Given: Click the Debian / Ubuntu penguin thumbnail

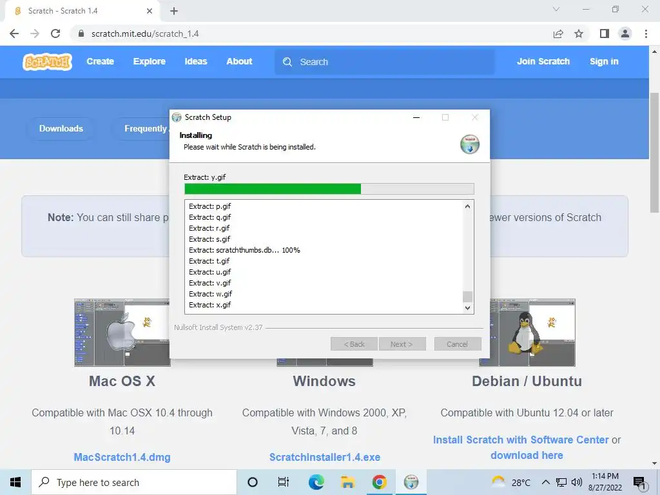Looking at the screenshot, I should pyautogui.click(x=532, y=333).
